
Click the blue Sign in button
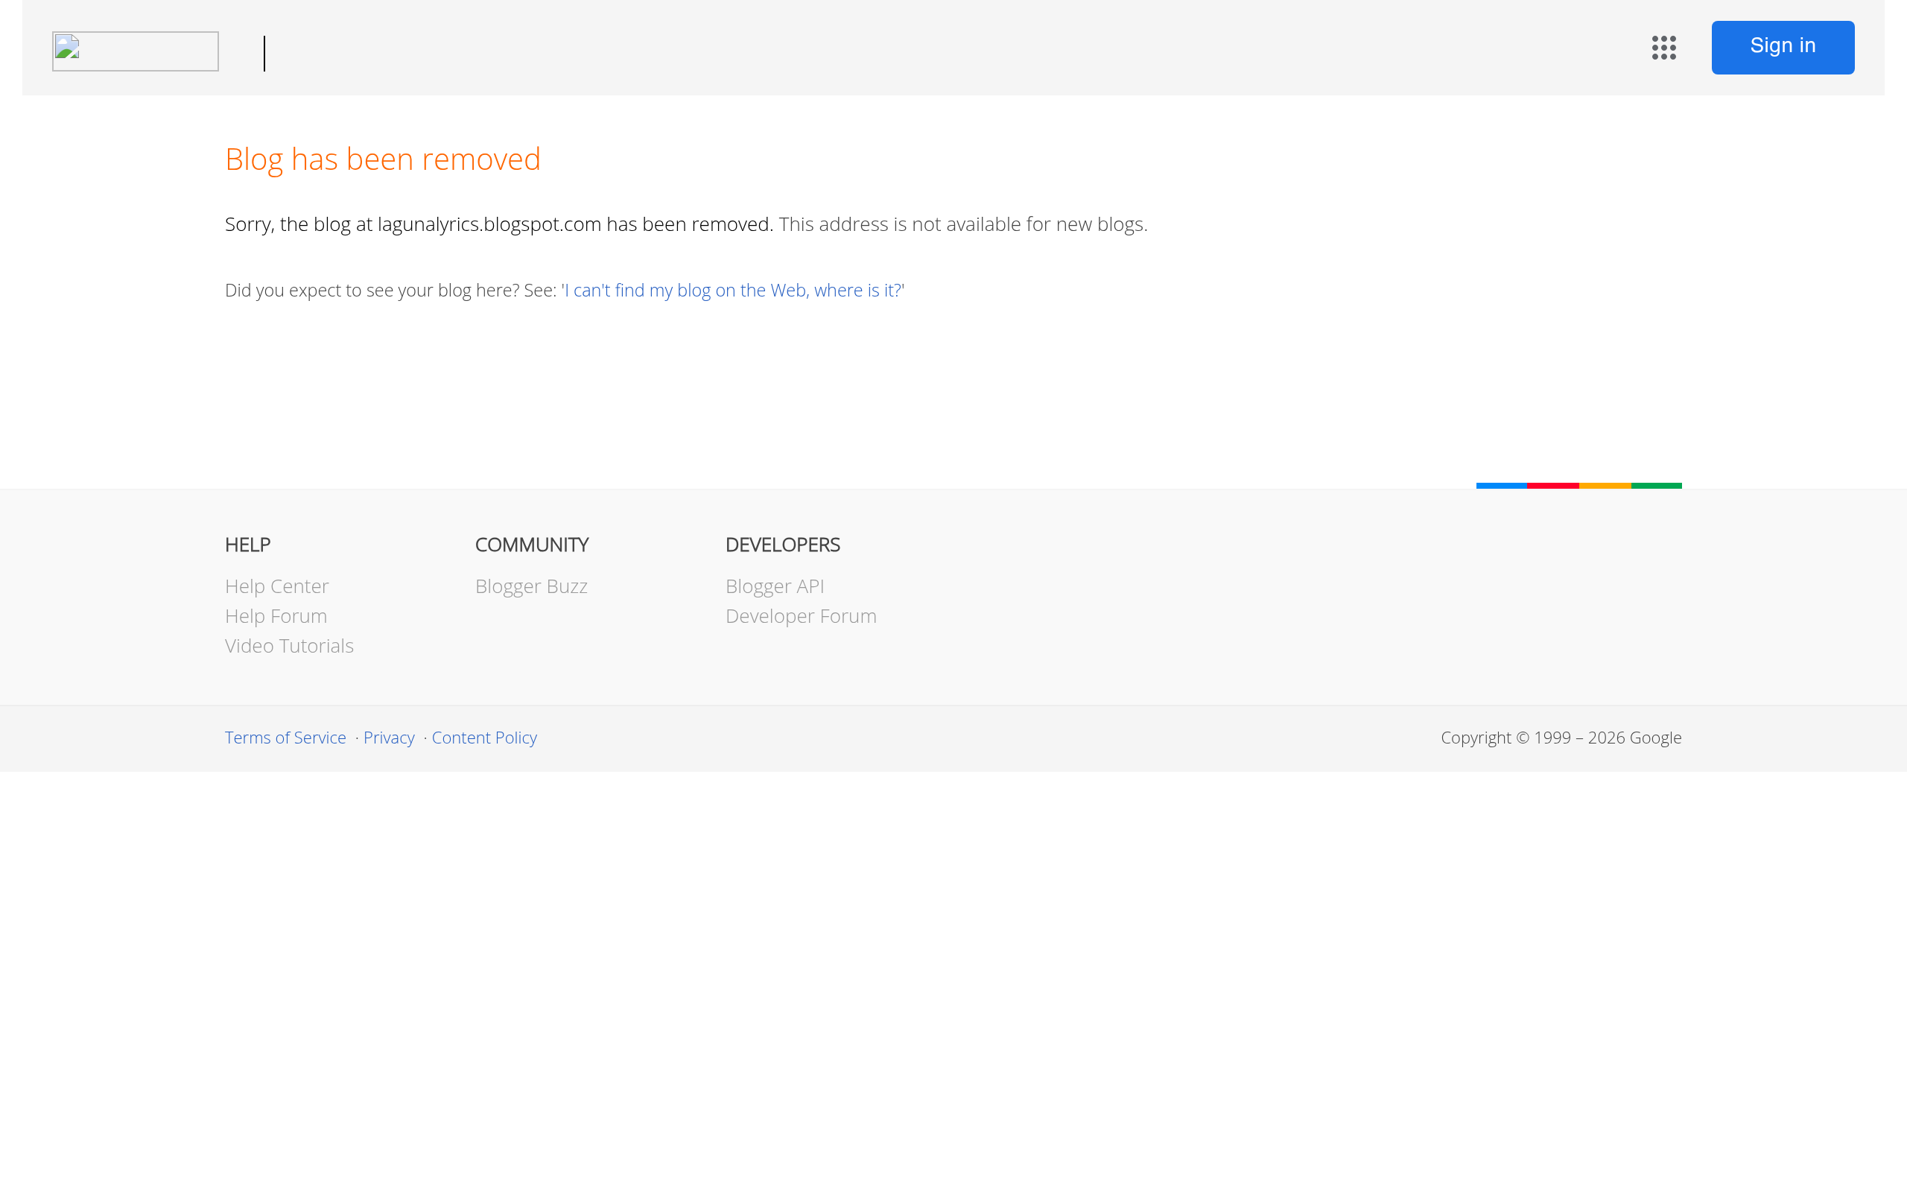1782,47
